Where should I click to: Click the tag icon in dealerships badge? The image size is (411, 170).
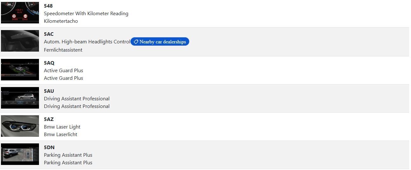pos(136,42)
